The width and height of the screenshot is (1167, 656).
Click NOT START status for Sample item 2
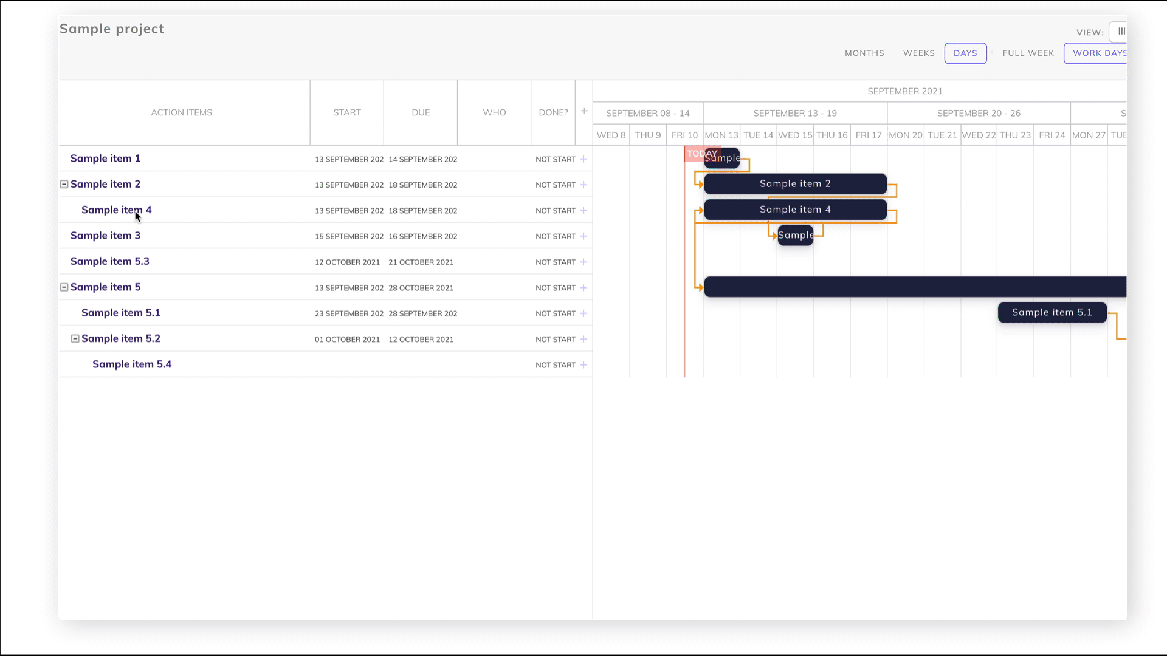[555, 185]
